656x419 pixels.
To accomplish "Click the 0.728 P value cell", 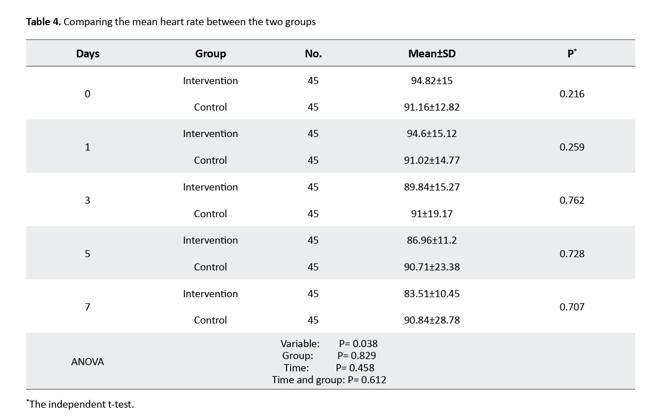I will tap(572, 254).
